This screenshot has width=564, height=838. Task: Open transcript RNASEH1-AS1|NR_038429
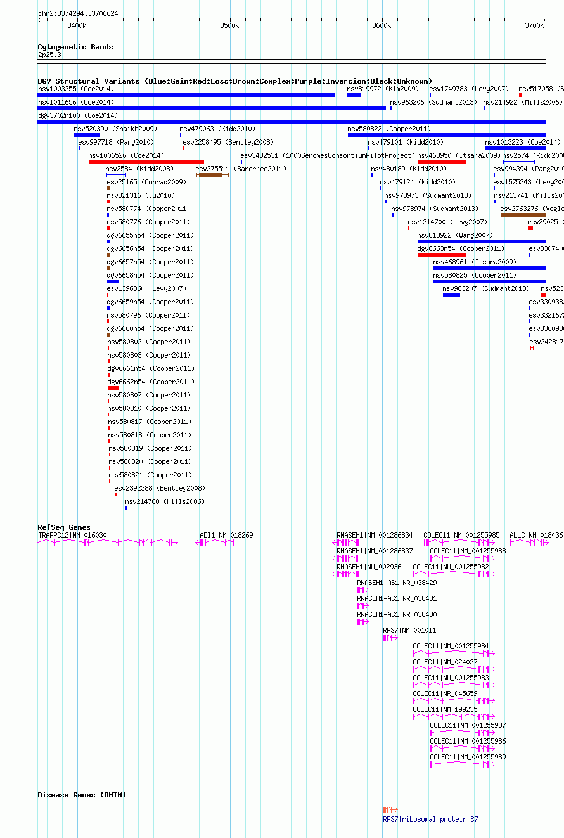[397, 583]
